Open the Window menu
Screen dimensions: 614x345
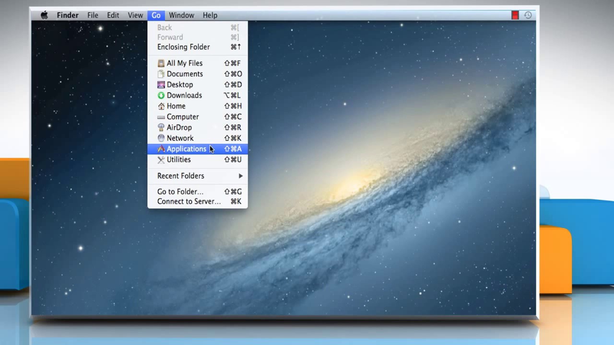(x=181, y=15)
